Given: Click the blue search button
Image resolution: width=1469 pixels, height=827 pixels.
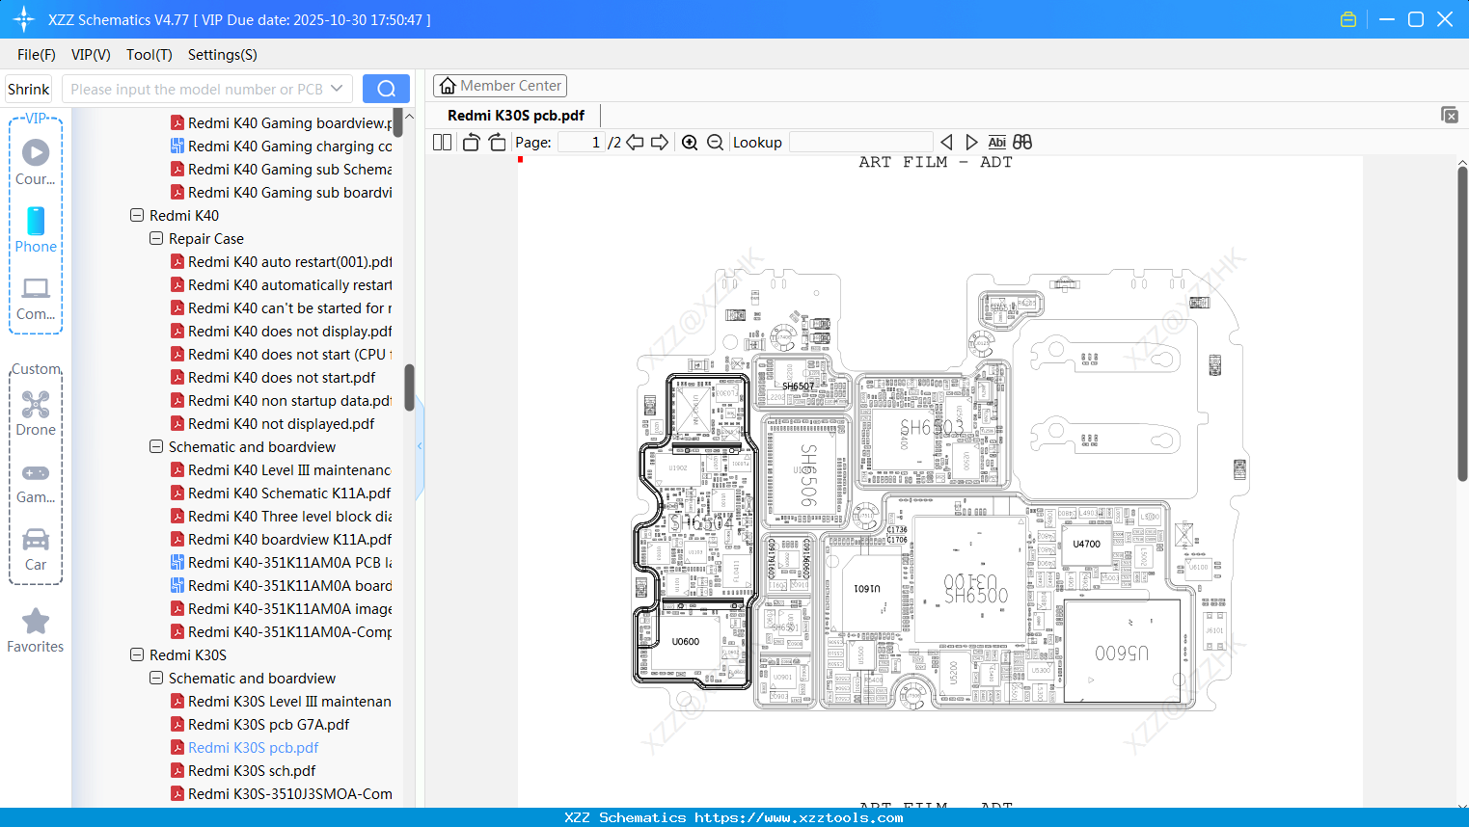Looking at the screenshot, I should click(386, 89).
